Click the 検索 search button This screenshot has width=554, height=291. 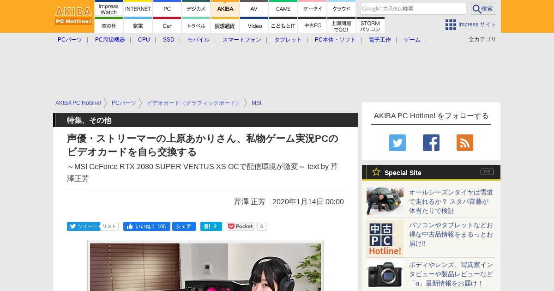pyautogui.click(x=483, y=9)
